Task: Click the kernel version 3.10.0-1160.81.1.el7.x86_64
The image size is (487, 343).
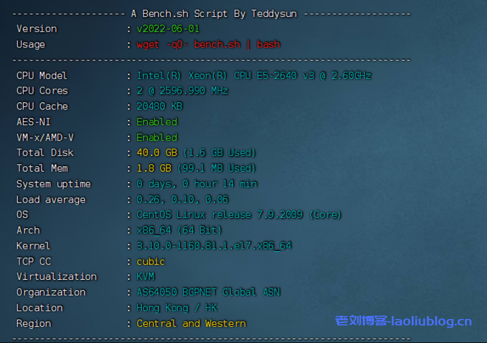Action: (214, 246)
